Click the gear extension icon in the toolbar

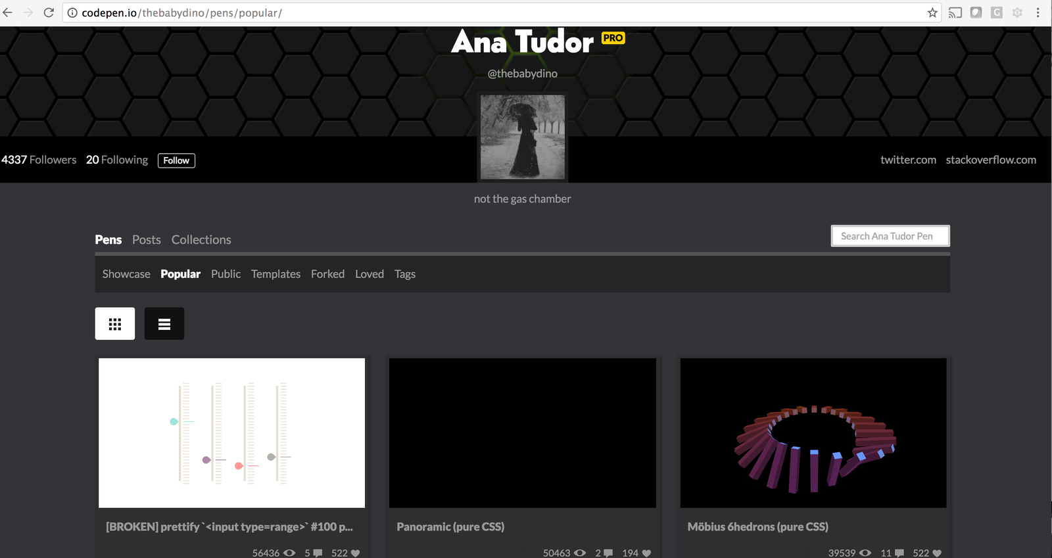click(1017, 12)
